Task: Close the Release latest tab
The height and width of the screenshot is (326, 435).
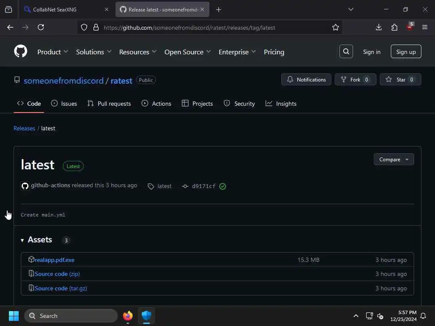Action: pos(202,9)
